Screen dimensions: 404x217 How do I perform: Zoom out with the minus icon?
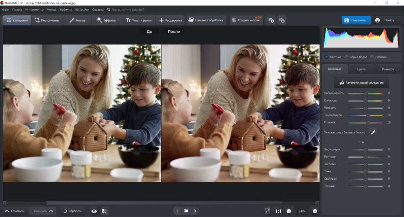(x=289, y=211)
